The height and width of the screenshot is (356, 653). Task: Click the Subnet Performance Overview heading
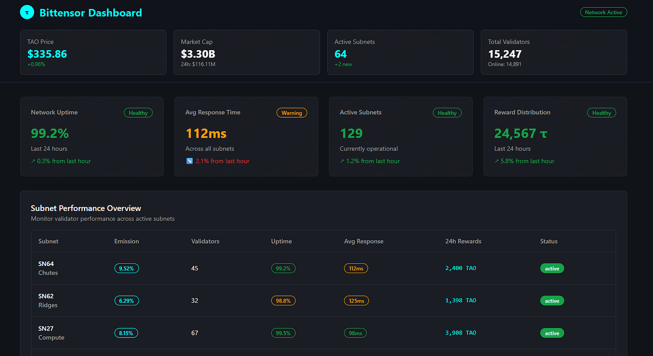[86, 208]
